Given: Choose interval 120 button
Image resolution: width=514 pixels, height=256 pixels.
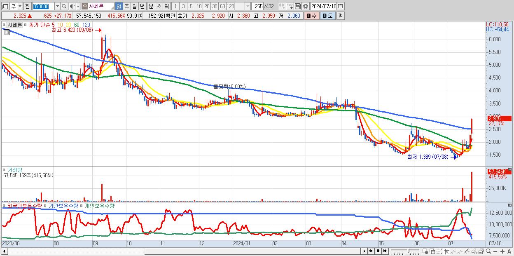Looking at the screenshot, I should (230, 6).
